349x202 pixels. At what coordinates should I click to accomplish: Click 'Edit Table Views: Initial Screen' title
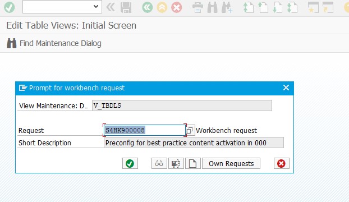71,25
